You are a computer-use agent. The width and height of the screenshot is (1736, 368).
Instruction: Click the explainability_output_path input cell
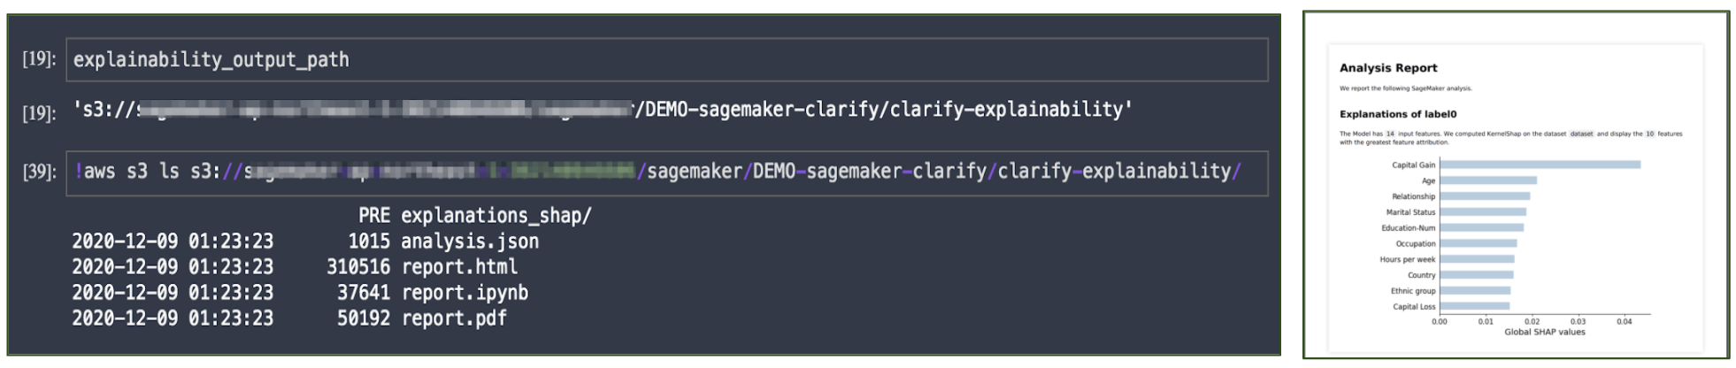click(x=666, y=60)
